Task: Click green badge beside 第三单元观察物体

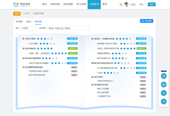Action: pyautogui.click(x=73, y=49)
